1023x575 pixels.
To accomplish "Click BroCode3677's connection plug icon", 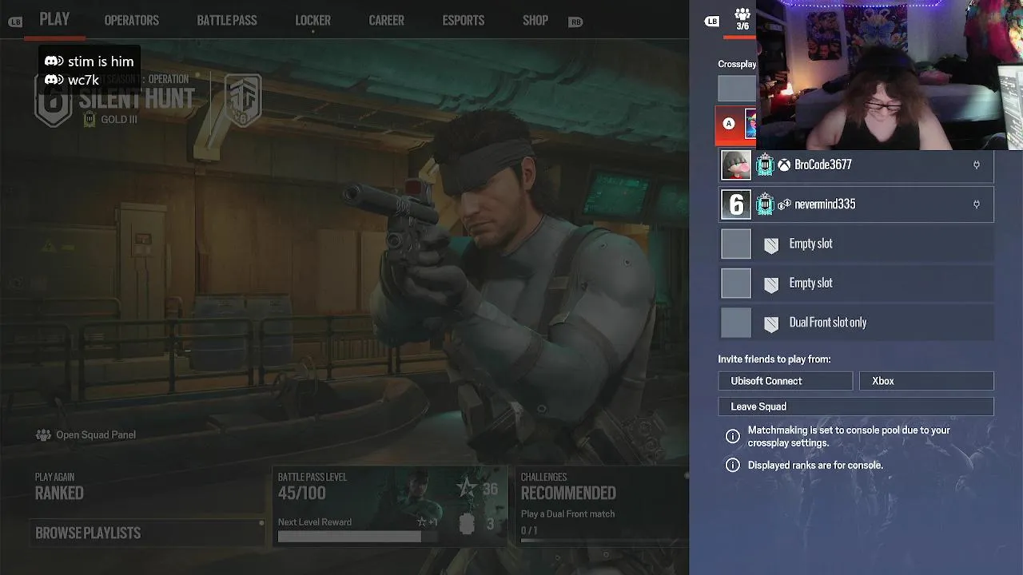I will tap(976, 165).
